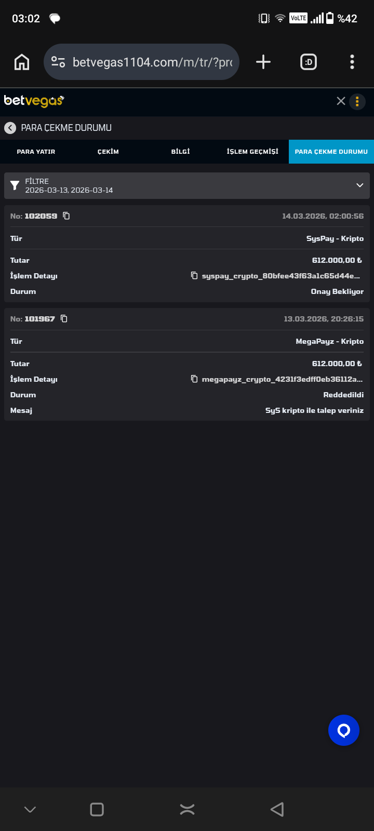
Task: Open the browser tab switcher
Action: coord(309,62)
